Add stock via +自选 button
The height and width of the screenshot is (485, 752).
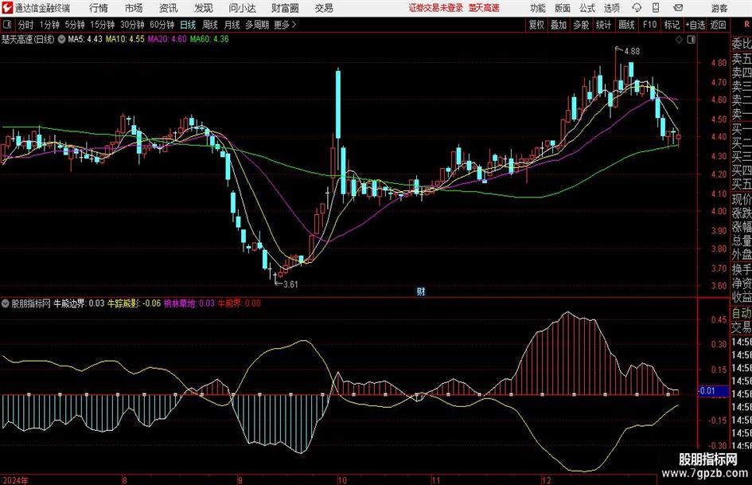696,25
